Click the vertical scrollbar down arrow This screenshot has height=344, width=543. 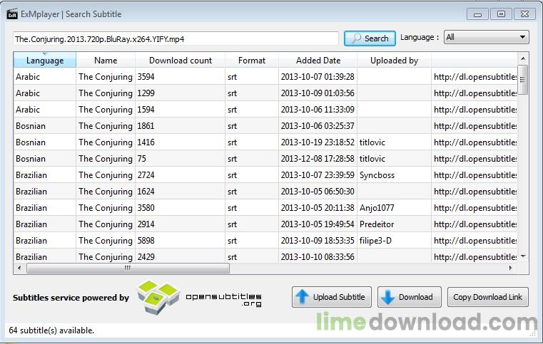click(523, 256)
